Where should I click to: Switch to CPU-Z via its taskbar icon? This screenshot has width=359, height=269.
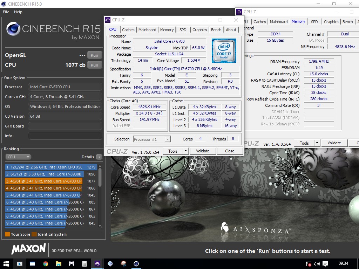coord(97,264)
